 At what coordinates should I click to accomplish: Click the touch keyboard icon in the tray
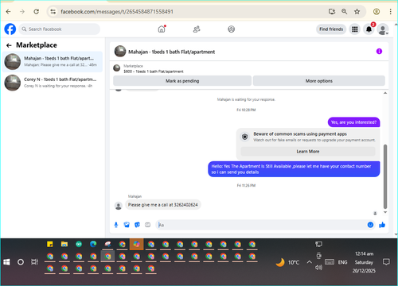point(330,262)
